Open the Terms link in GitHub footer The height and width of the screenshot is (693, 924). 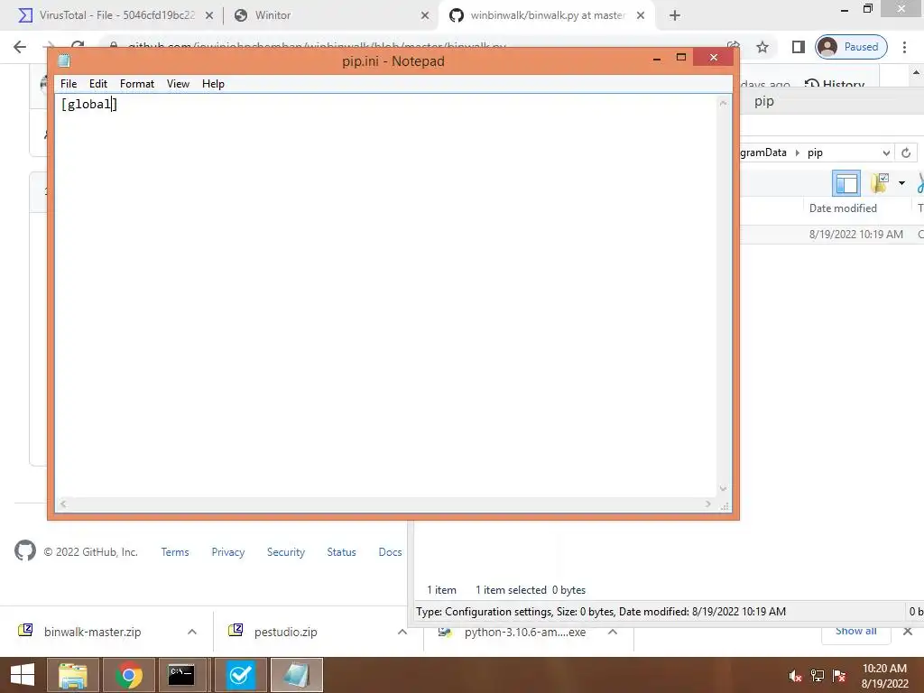(x=175, y=552)
